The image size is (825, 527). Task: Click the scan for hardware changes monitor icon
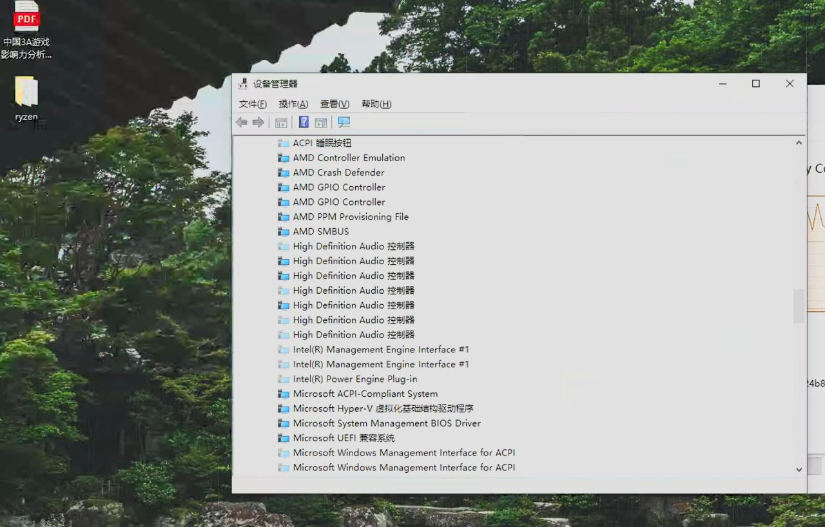click(344, 122)
